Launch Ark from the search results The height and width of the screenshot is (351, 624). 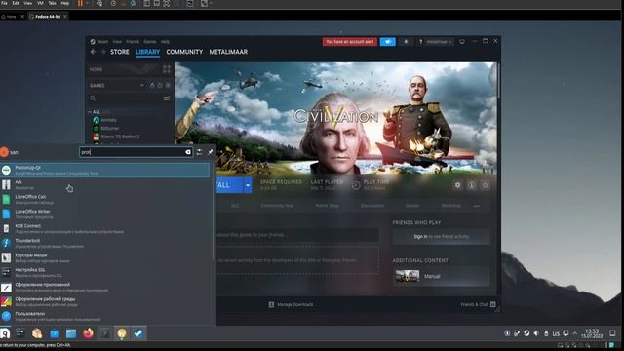[x=105, y=185]
